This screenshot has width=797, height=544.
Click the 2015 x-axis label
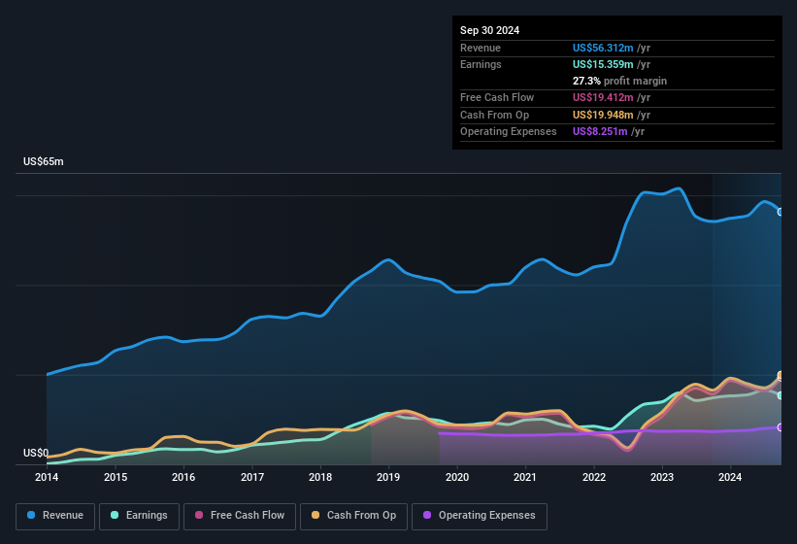coord(116,477)
